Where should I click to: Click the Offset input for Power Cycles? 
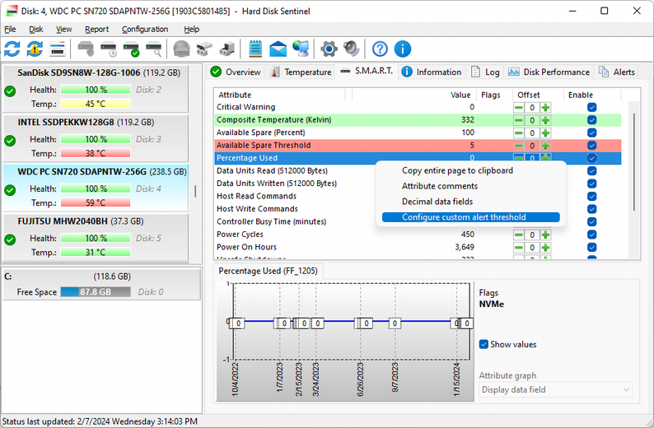pyautogui.click(x=532, y=235)
